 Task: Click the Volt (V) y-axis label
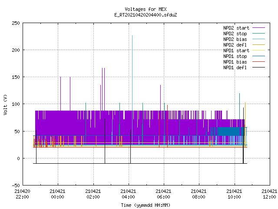pyautogui.click(x=5, y=104)
